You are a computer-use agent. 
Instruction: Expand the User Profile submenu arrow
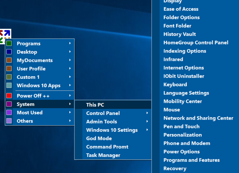[70, 68]
